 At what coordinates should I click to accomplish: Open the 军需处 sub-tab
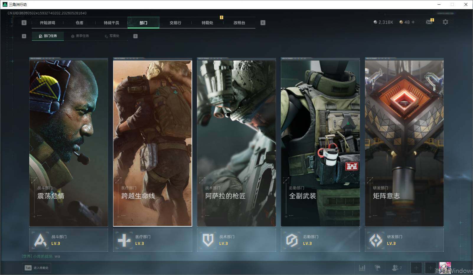coord(112,36)
